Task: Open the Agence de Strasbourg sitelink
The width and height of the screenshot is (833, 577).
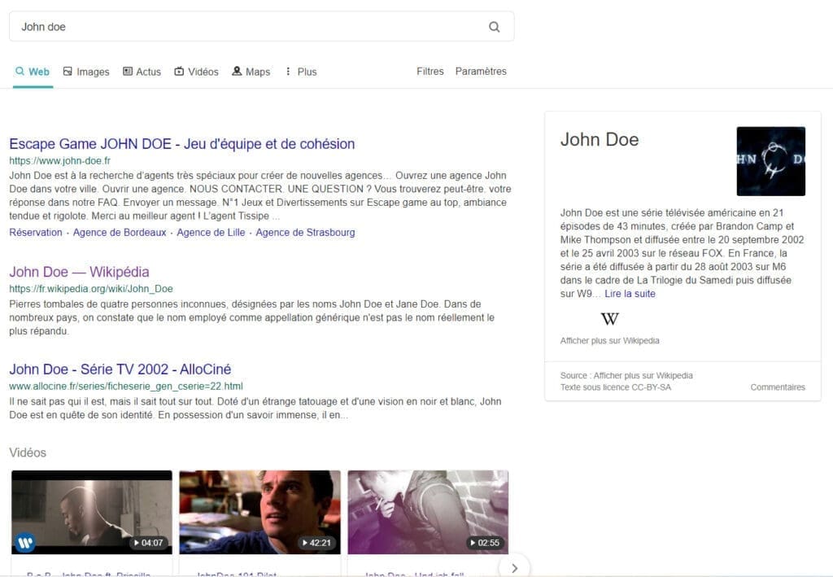Action: [306, 232]
